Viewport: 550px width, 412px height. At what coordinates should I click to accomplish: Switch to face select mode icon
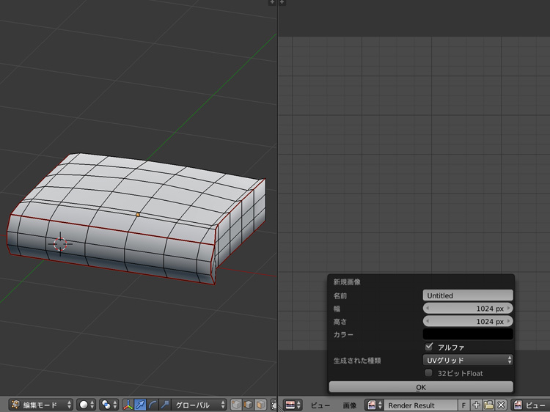point(260,405)
